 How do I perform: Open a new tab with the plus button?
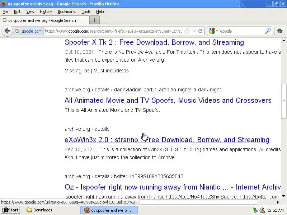95,20
